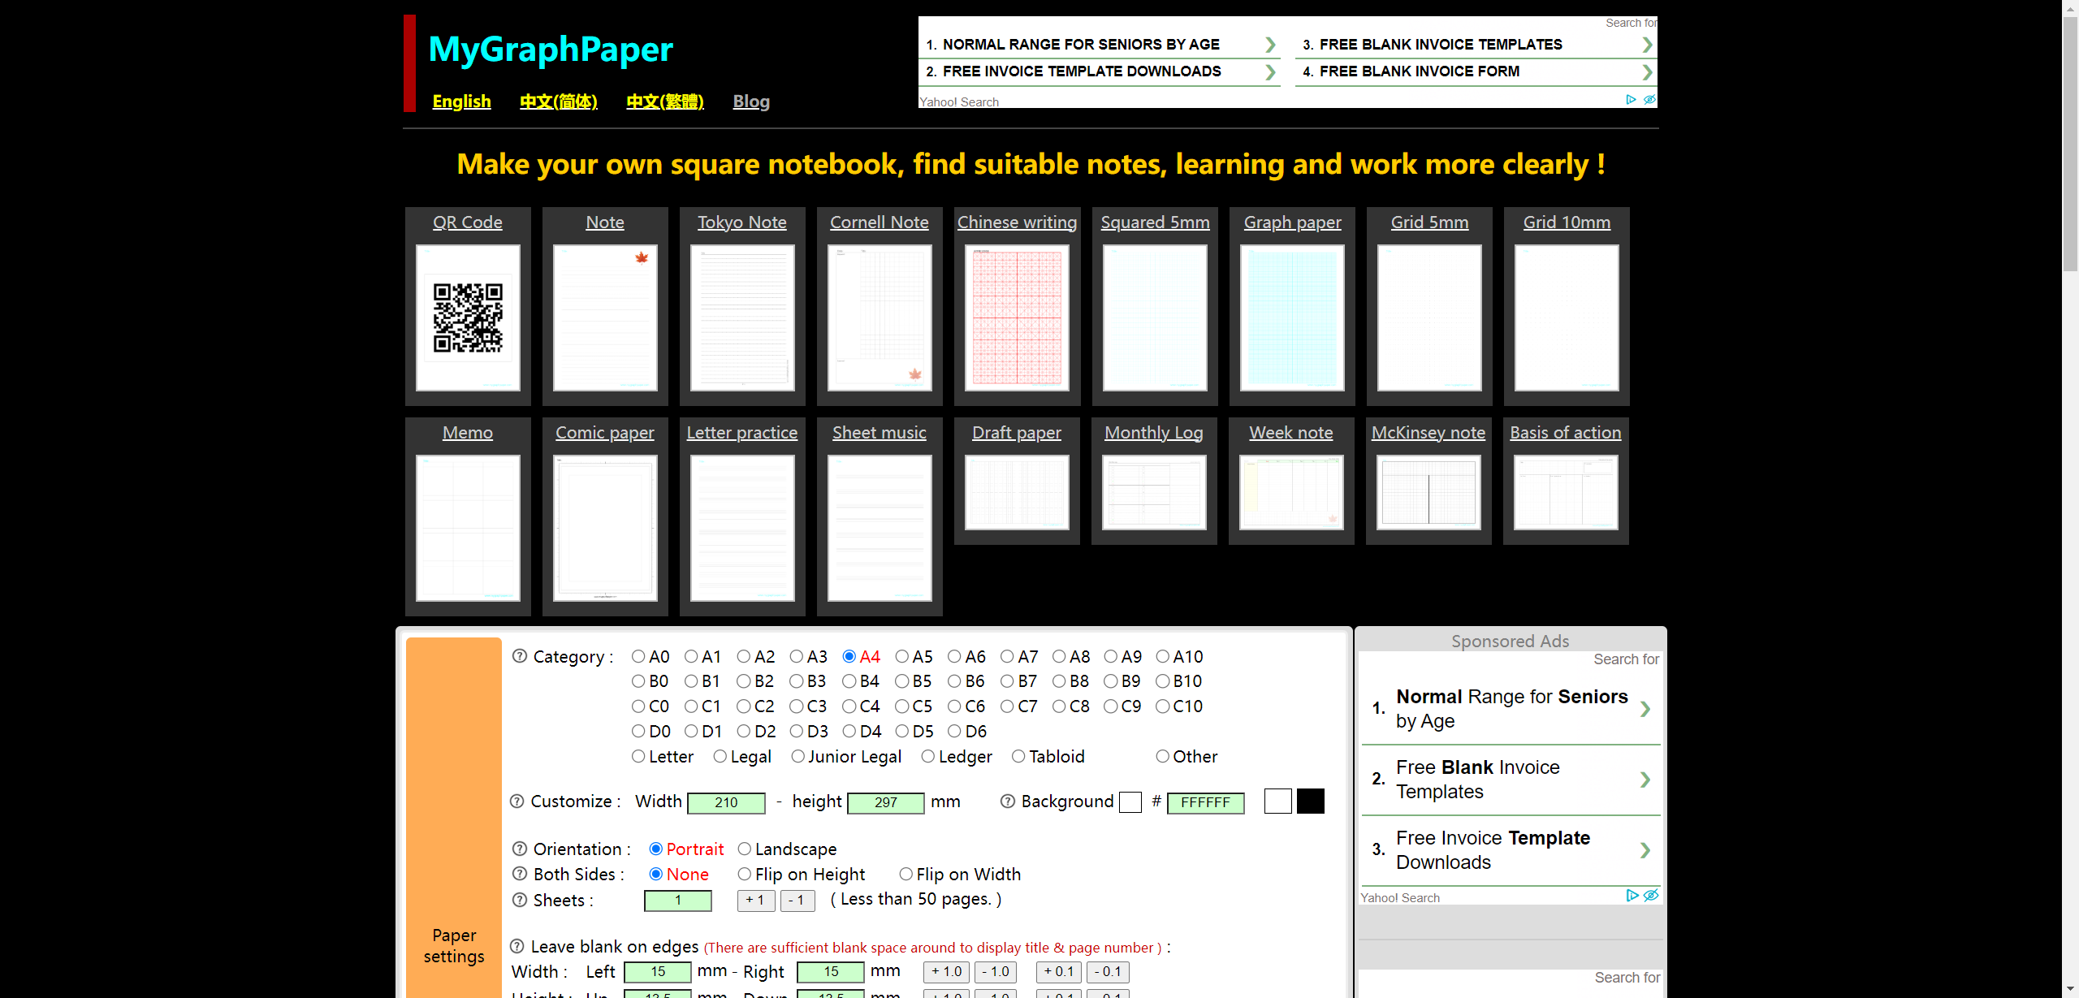The height and width of the screenshot is (998, 2079).
Task: Open the McKinsey note template thumbnail
Action: pyautogui.click(x=1429, y=492)
